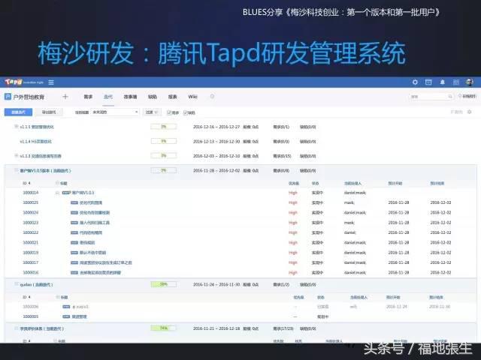Click end date 2016-12-02 in row 1000019
This screenshot has height=360, width=481.
click(x=440, y=253)
